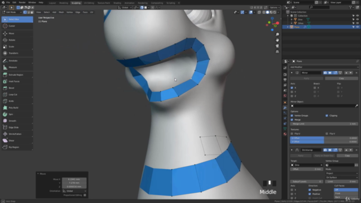Open the Edit Mode dropdown

click(12, 12)
